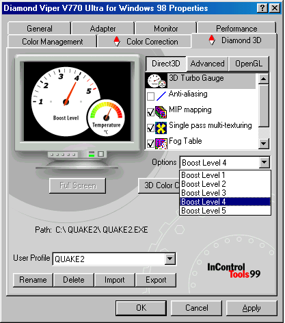Click the feature list scroll down arrow
Viewport: 285px width, 323px height.
pos(264,144)
